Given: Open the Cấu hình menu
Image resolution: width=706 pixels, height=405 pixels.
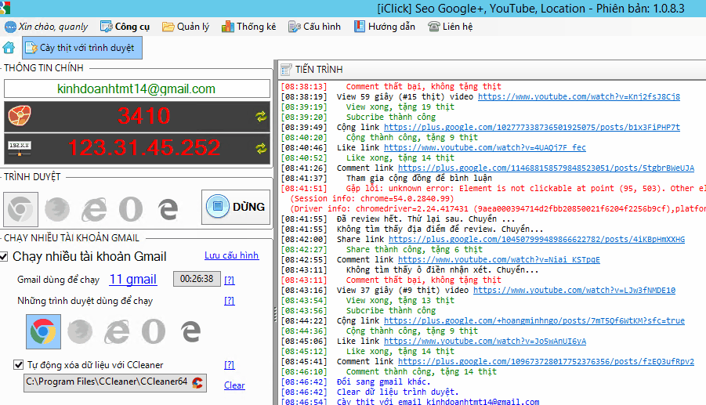Looking at the screenshot, I should (314, 27).
